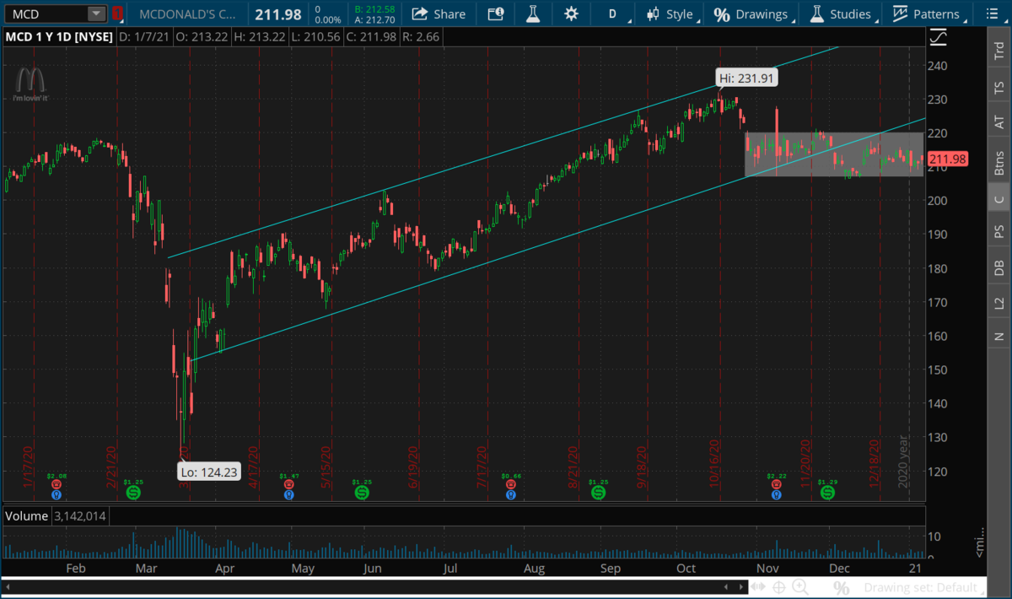This screenshot has height=599, width=1012.
Task: Click the Lo: 124.23 price bubble
Action: coord(210,472)
